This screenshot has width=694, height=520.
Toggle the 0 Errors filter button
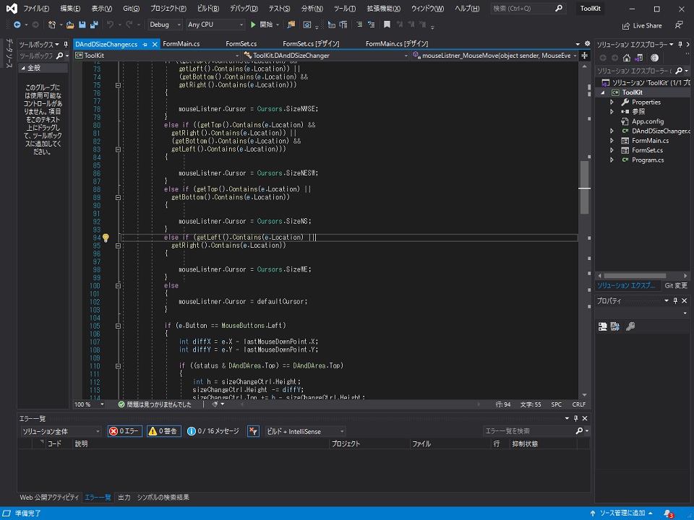click(x=124, y=431)
